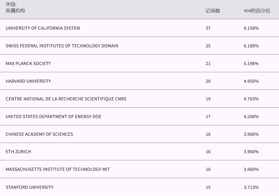
Task: Click the 3.713% value for Stanford University
Action: click(251, 187)
